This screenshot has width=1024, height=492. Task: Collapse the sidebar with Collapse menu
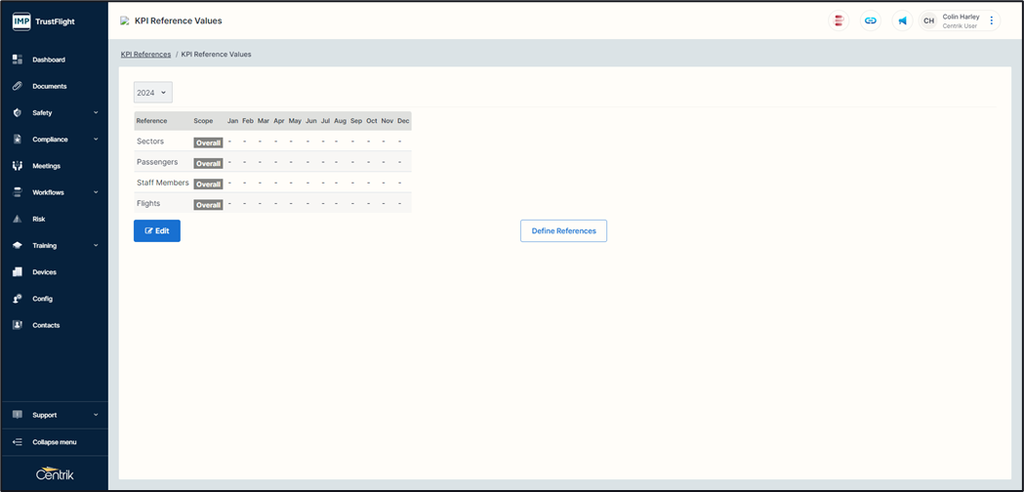54,442
